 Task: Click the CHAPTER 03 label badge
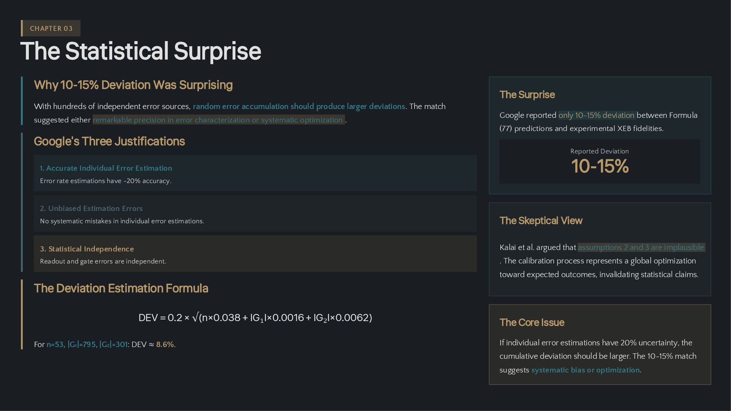click(51, 29)
